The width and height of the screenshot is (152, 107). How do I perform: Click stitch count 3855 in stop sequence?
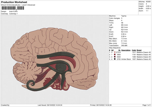point(119,55)
